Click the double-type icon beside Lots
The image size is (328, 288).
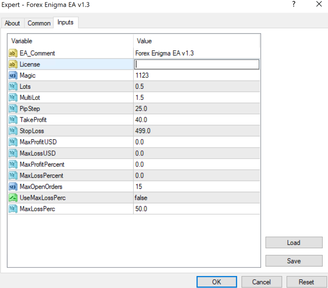pyautogui.click(x=13, y=86)
